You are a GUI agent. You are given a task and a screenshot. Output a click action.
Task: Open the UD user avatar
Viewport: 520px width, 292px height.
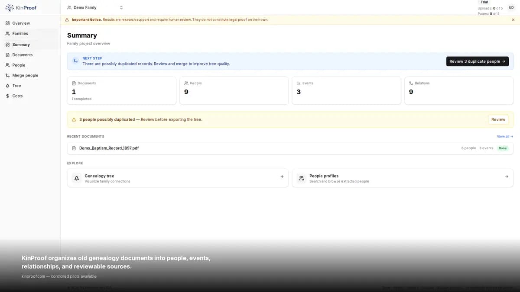(511, 7)
